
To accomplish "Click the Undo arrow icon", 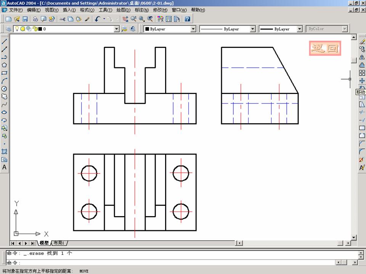I will pyautogui.click(x=98, y=19).
